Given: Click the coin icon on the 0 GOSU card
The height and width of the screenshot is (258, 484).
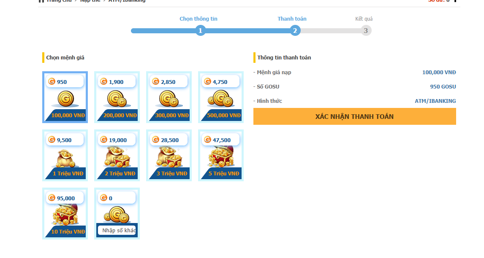Looking at the screenshot, I should tap(117, 215).
